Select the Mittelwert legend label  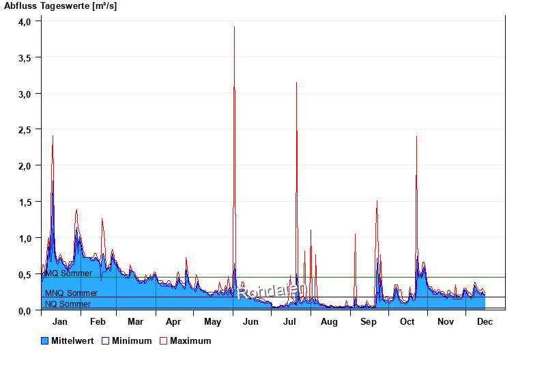[72, 340]
